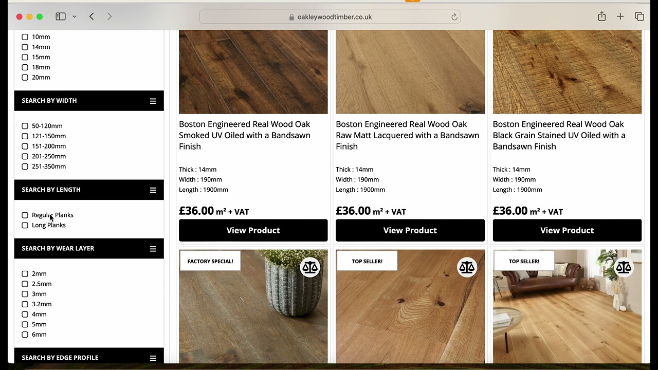This screenshot has height=370, width=658.
Task: Click the Factory Special! badge
Action: pyautogui.click(x=210, y=261)
